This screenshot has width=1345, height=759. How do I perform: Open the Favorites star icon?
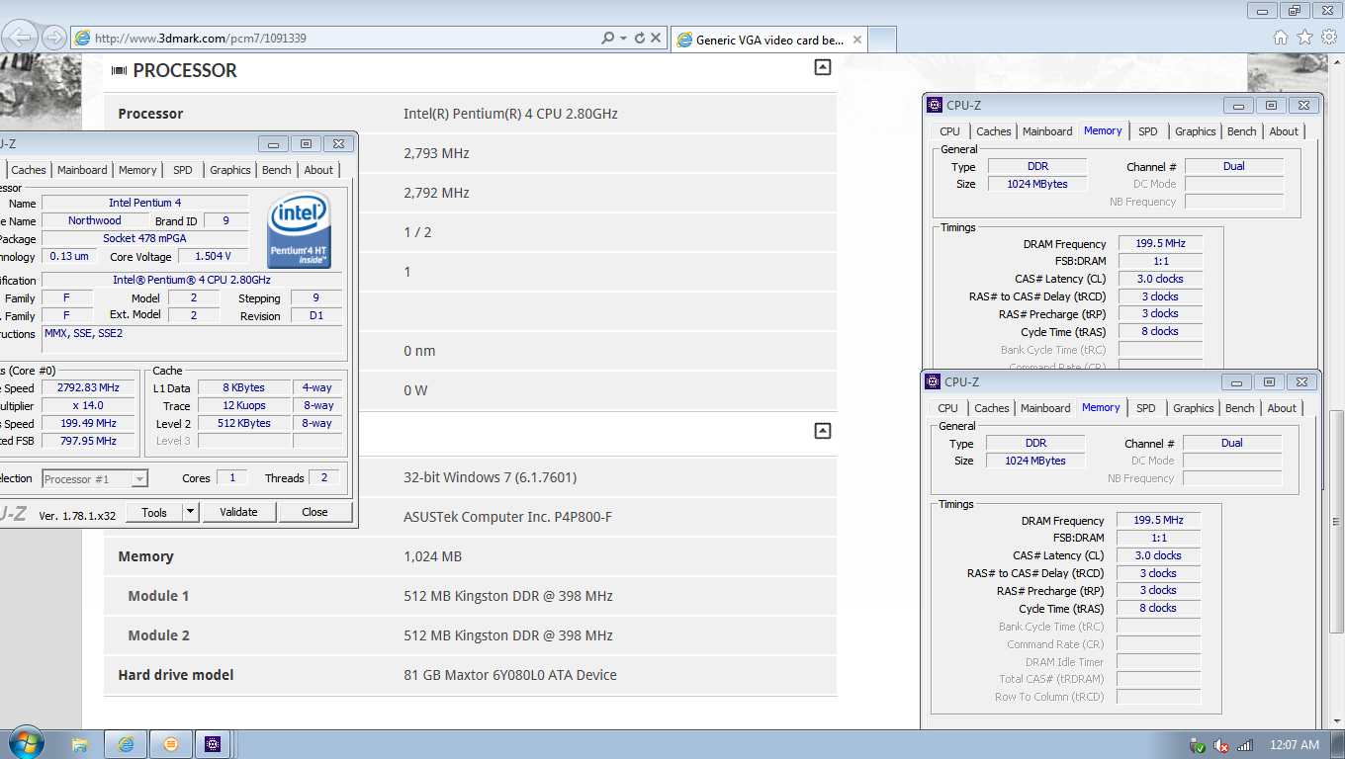tap(1304, 38)
